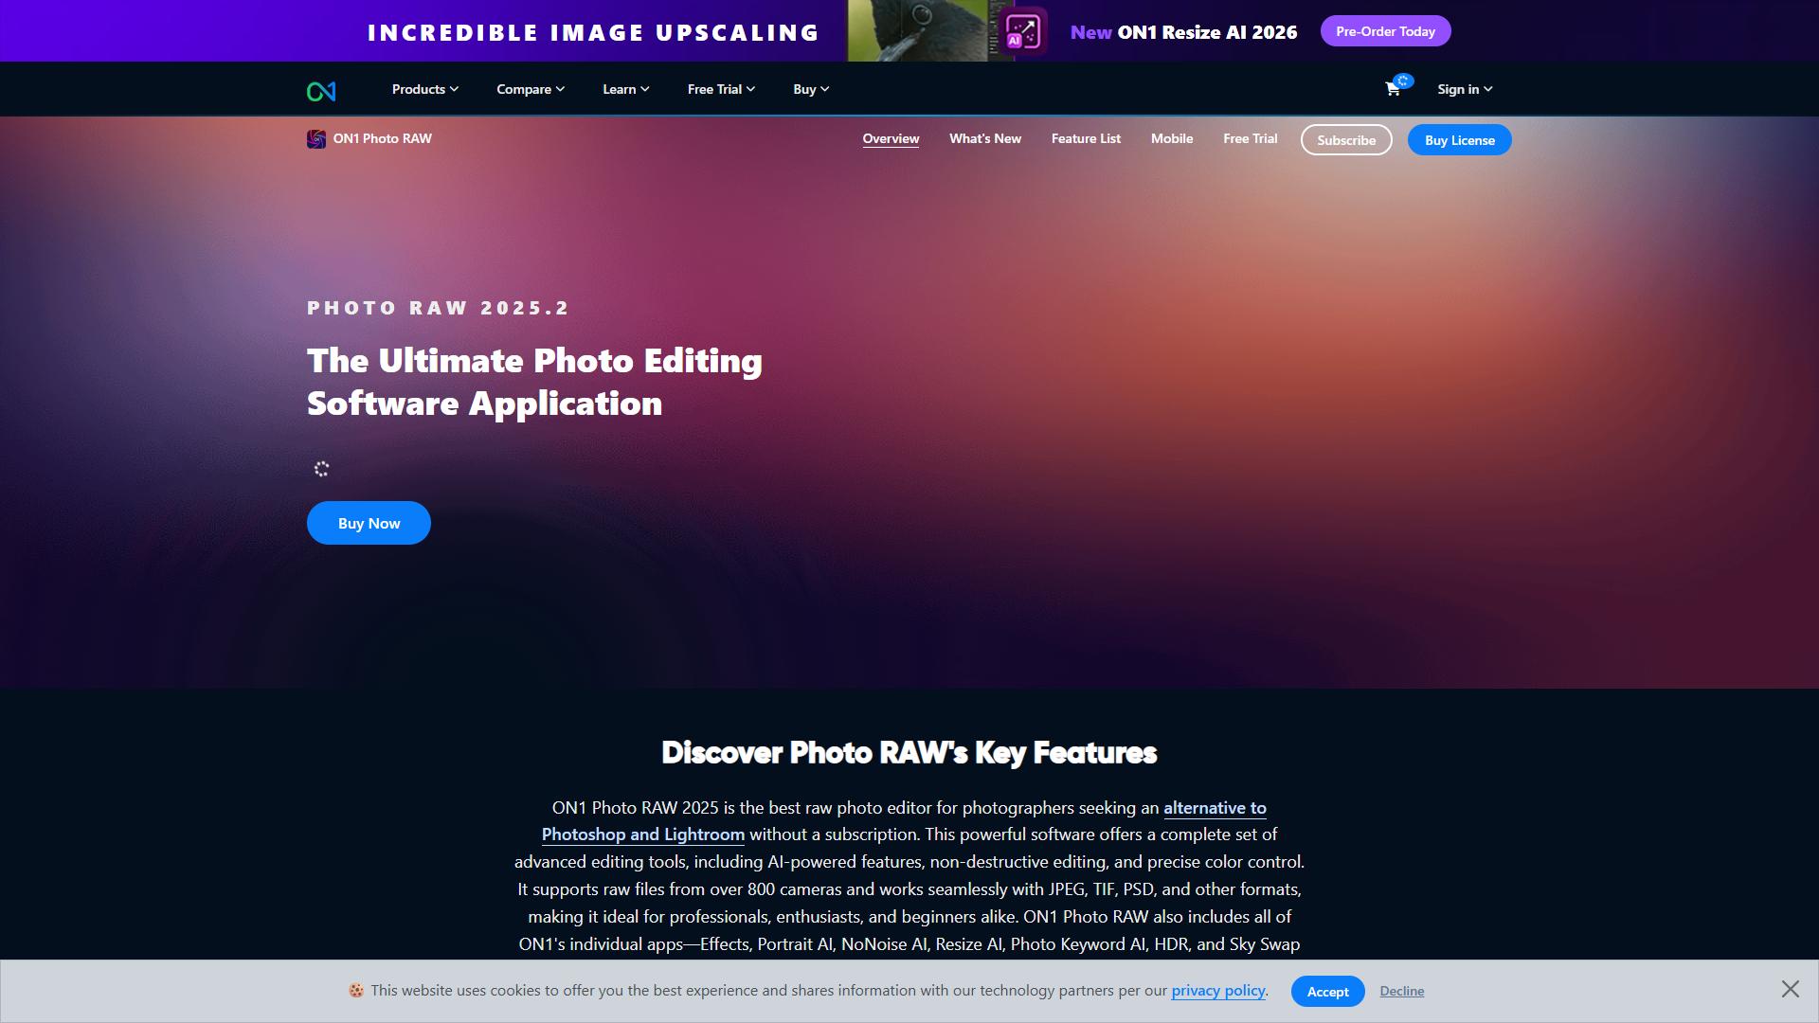Click the Buy Now button

(x=369, y=523)
